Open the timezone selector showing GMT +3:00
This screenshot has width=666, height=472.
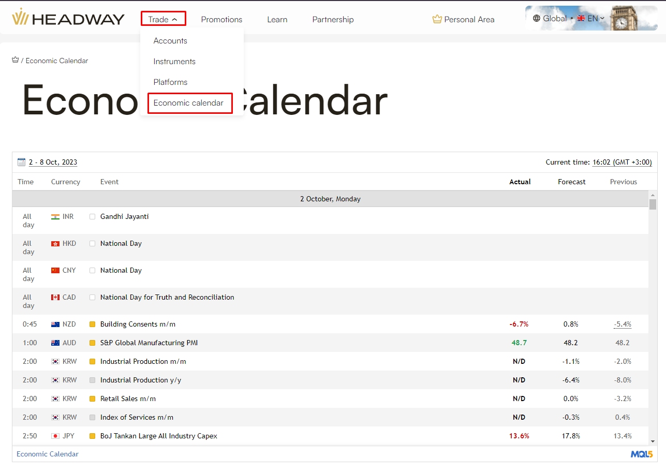tap(622, 162)
